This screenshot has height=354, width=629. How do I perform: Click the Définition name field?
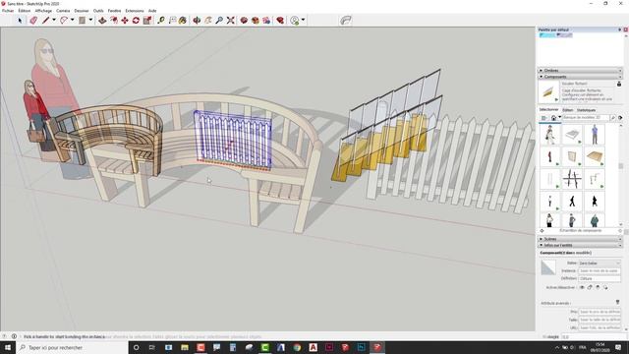coord(600,278)
